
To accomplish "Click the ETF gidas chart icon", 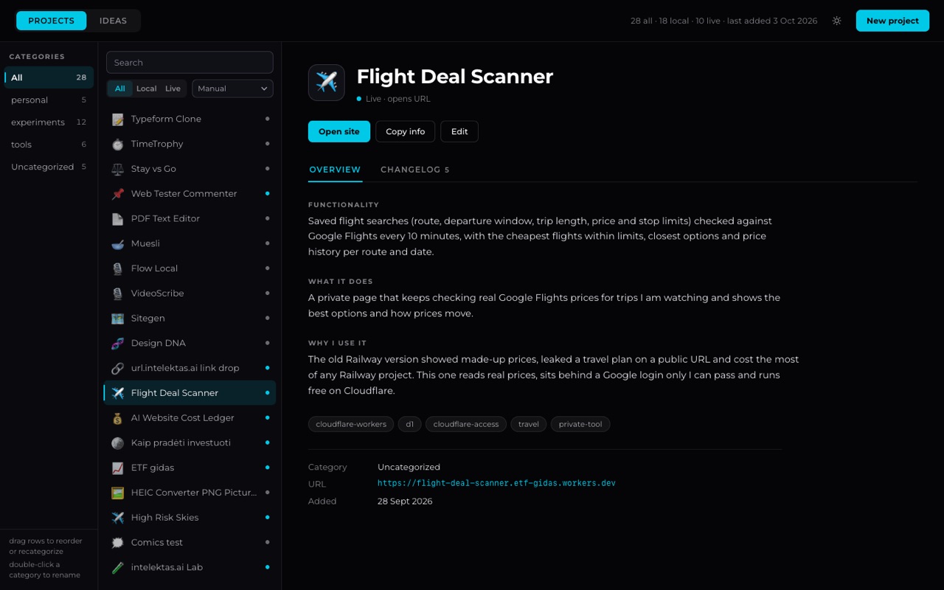I will coord(117,468).
